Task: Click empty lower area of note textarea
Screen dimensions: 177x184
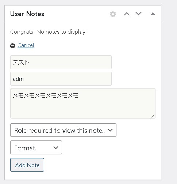Action: pyautogui.click(x=83, y=109)
